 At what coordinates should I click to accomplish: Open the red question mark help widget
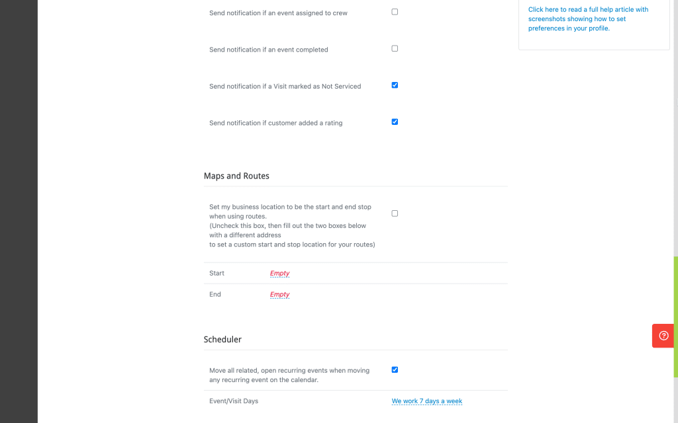pyautogui.click(x=663, y=336)
